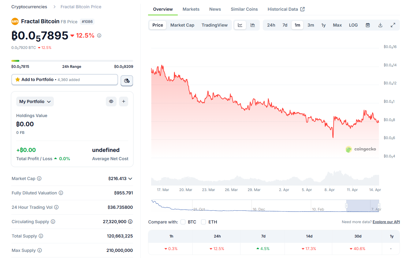Click info icon after 27,320,900 value

(x=130, y=222)
